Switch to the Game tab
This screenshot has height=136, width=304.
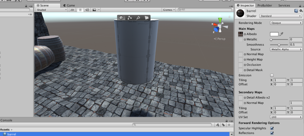pyautogui.click(x=69, y=5)
